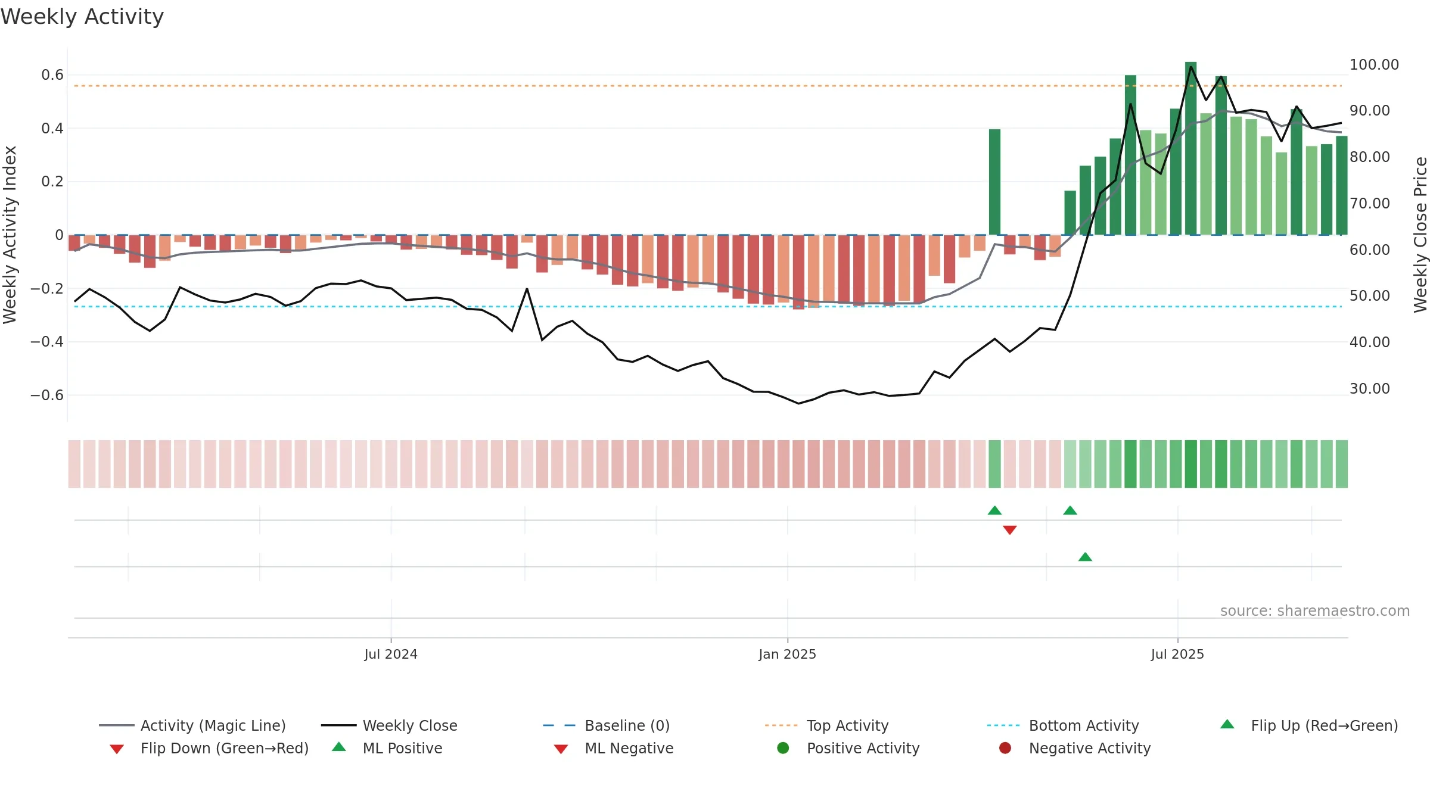Click the 0.6 activity axis tick
Screen dimensions: 1430x804
click(x=52, y=74)
